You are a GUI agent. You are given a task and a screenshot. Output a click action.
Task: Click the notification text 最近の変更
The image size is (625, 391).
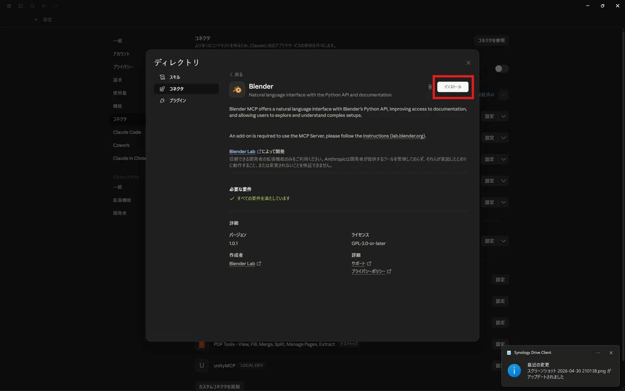click(539, 365)
